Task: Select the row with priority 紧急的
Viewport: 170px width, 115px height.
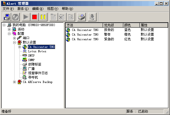Action: (117, 39)
